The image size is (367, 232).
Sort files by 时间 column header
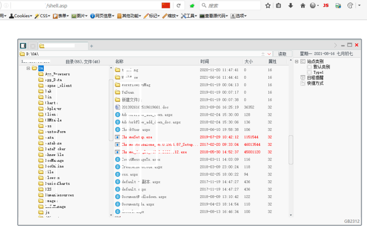pos(204,61)
